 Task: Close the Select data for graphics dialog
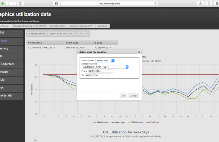(x=139, y=52)
